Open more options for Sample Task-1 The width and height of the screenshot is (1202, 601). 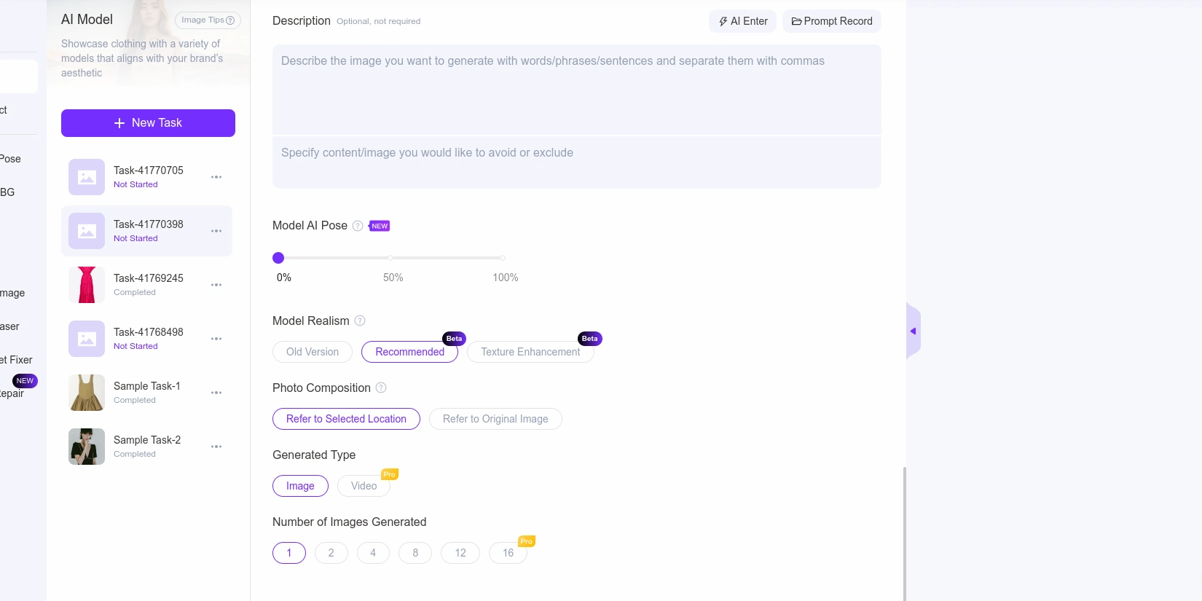[x=216, y=393]
